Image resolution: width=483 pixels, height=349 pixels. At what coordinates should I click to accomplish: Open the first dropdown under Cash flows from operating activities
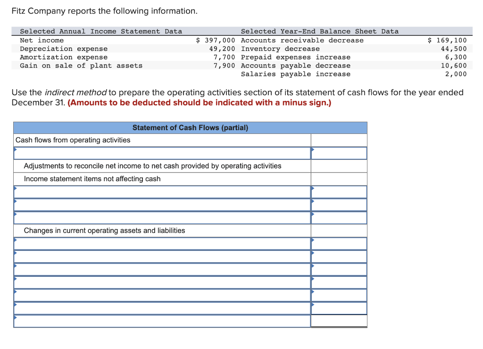coord(160,153)
